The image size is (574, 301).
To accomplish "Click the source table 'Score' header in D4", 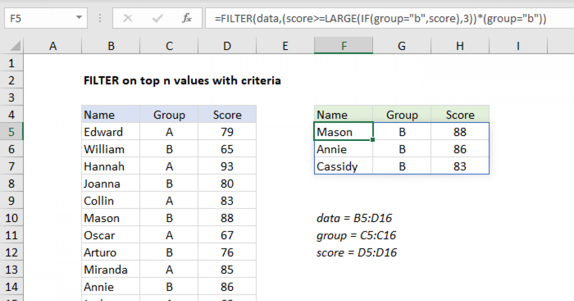I will tap(227, 115).
